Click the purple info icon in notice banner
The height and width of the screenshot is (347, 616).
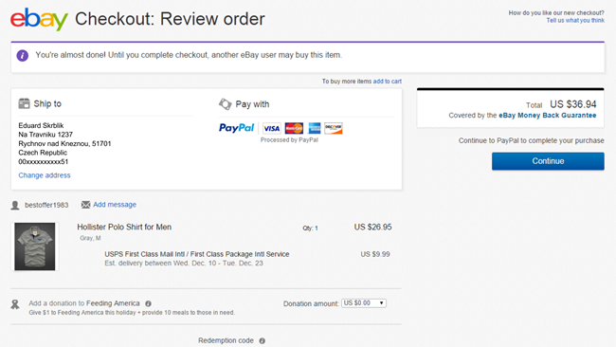coord(23,55)
